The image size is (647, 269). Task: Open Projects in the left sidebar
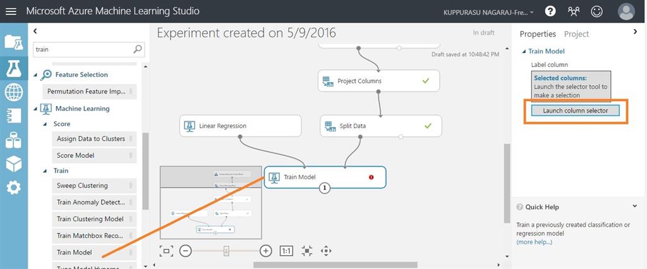pos(14,42)
